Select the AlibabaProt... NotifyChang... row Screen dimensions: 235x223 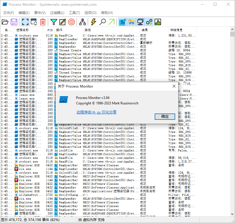tap(98, 195)
